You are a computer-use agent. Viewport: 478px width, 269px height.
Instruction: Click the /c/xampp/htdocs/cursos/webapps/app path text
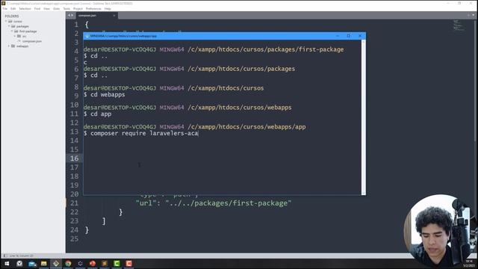tap(246, 127)
